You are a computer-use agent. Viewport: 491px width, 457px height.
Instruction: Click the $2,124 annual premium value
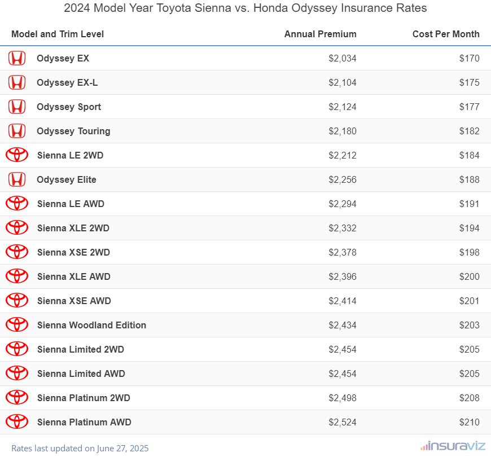[343, 107]
